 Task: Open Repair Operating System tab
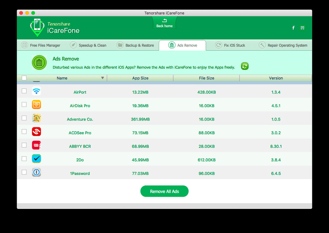pyautogui.click(x=283, y=45)
